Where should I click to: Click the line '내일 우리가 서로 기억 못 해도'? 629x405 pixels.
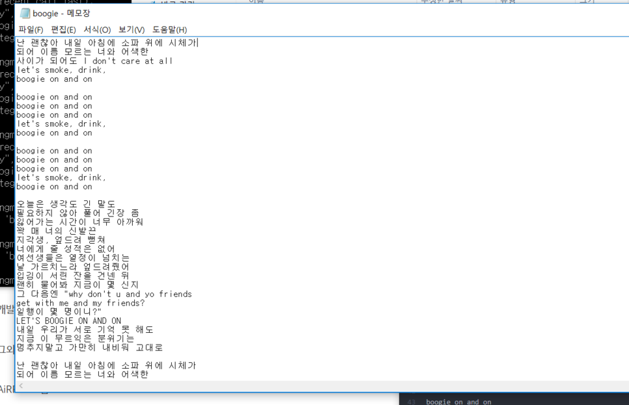85,330
